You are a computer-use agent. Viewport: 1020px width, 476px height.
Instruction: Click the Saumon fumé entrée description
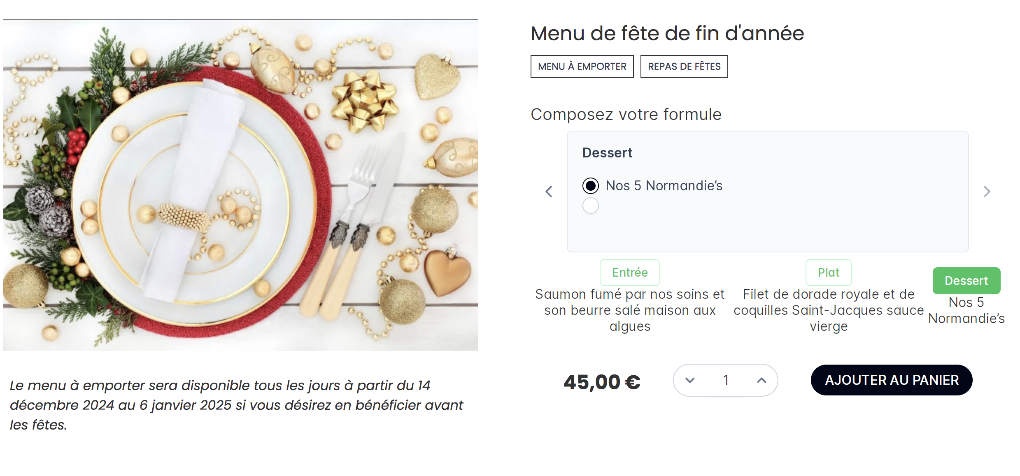pyautogui.click(x=630, y=310)
